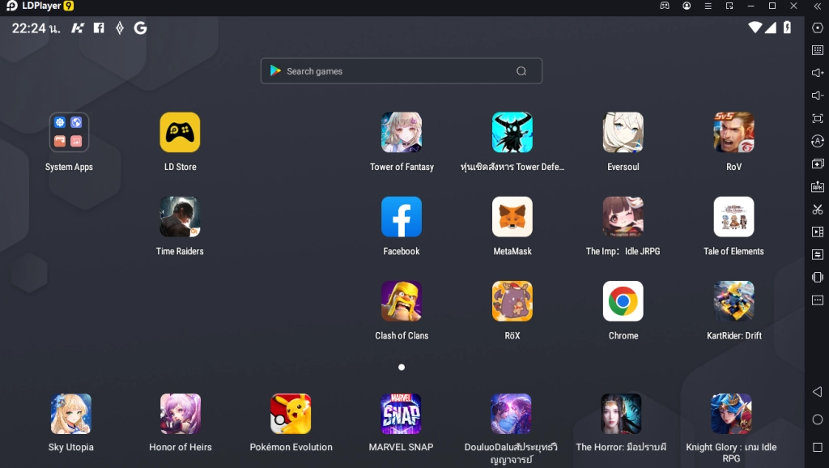Launch Honor of Heirs

181,414
